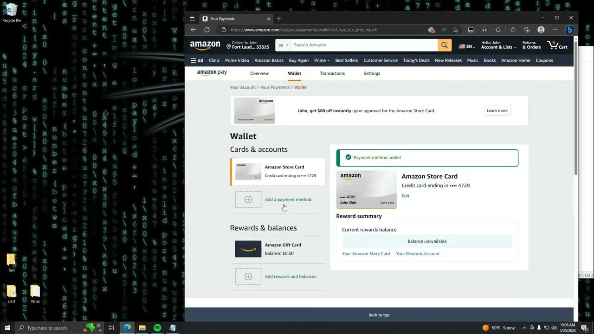Click the plus icon beside Add a payment method
The image size is (594, 334).
[x=248, y=199]
